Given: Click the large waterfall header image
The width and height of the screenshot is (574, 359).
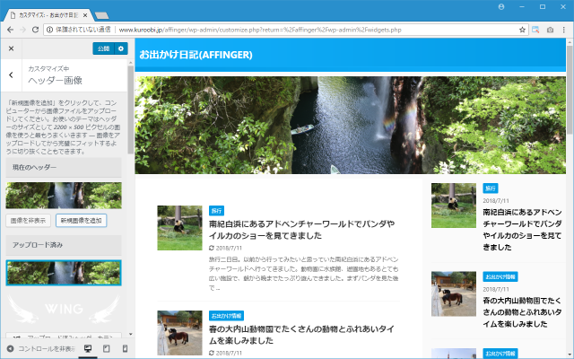Looking at the screenshot, I should point(351,125).
